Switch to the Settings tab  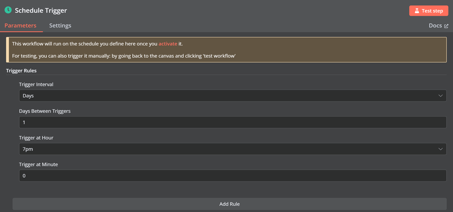[x=60, y=26]
